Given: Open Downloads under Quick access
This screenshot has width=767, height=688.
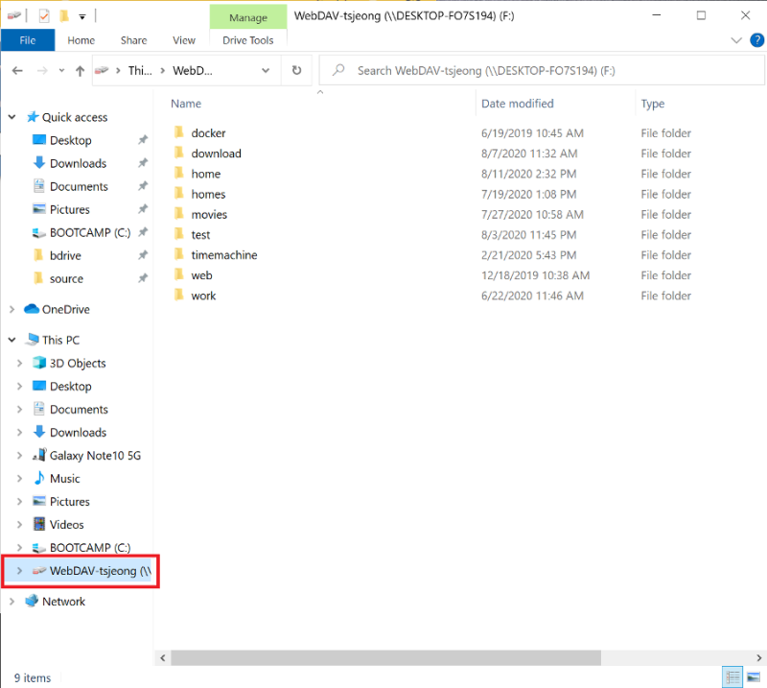Looking at the screenshot, I should tap(79, 163).
